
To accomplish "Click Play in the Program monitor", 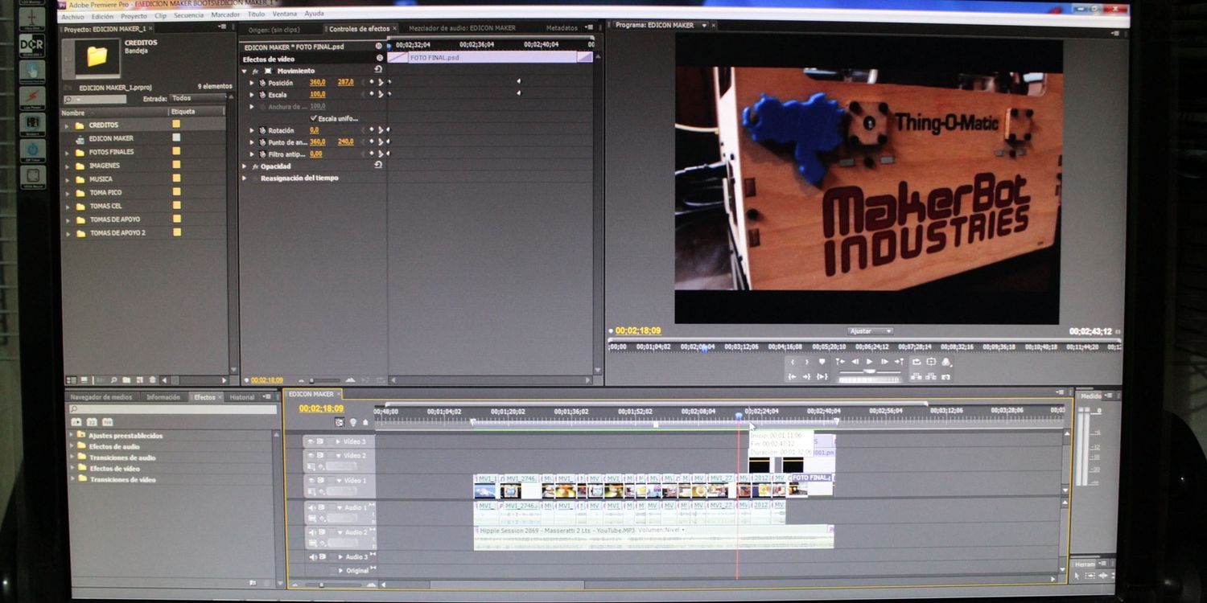I will tap(869, 362).
